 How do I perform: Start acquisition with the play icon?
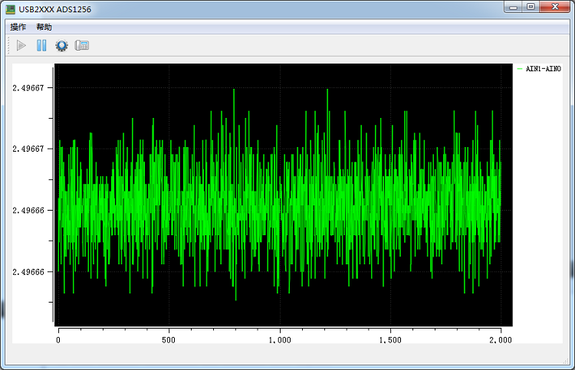point(21,45)
